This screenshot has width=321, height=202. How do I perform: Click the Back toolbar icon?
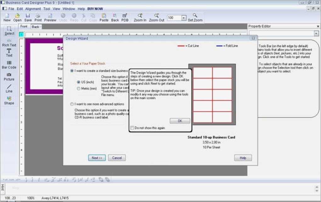tap(115, 17)
